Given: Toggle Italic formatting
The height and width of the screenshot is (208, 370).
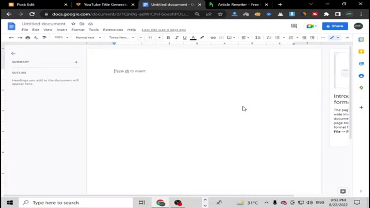Looking at the screenshot, I should pos(176,38).
